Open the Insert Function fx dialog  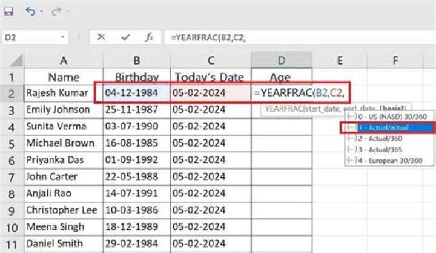tap(149, 37)
